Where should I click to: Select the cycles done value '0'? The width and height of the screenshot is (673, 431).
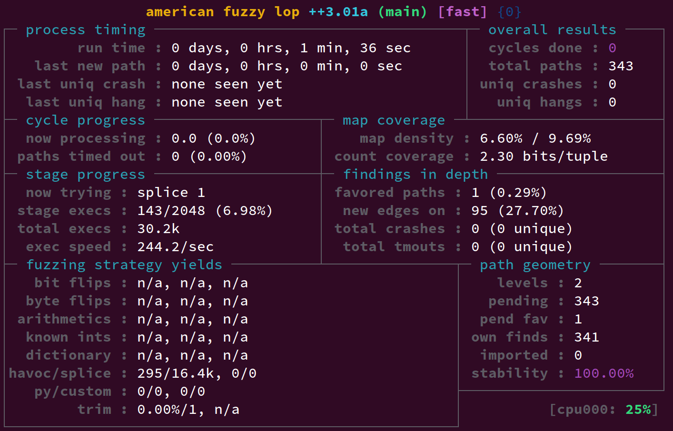click(613, 48)
